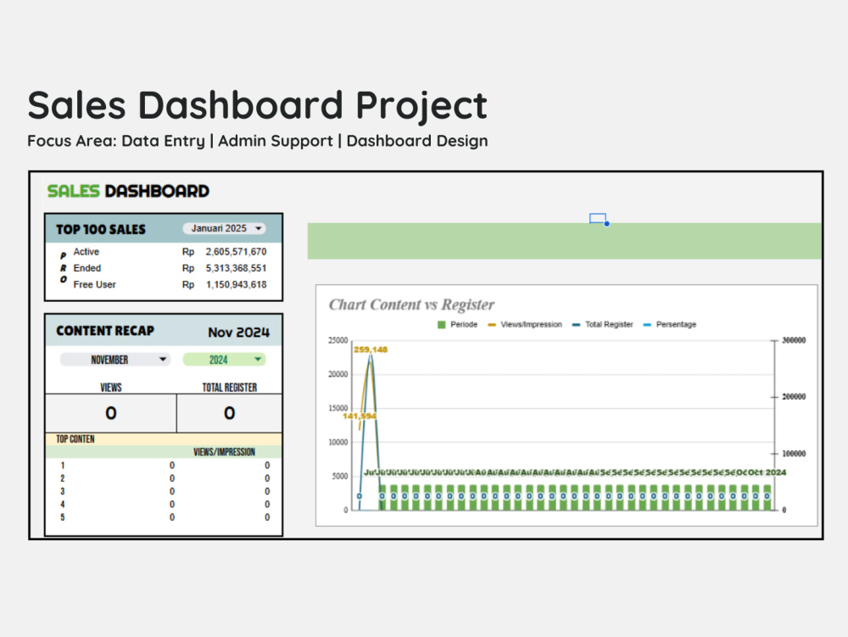Click the 25000 left axis label
The width and height of the screenshot is (848, 637).
pos(338,340)
